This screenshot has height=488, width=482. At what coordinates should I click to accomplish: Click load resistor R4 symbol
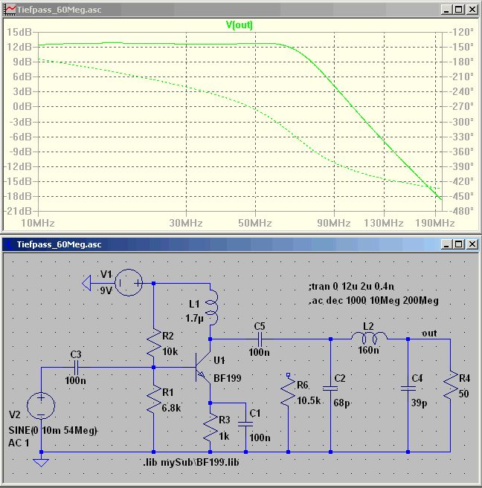[x=450, y=385]
